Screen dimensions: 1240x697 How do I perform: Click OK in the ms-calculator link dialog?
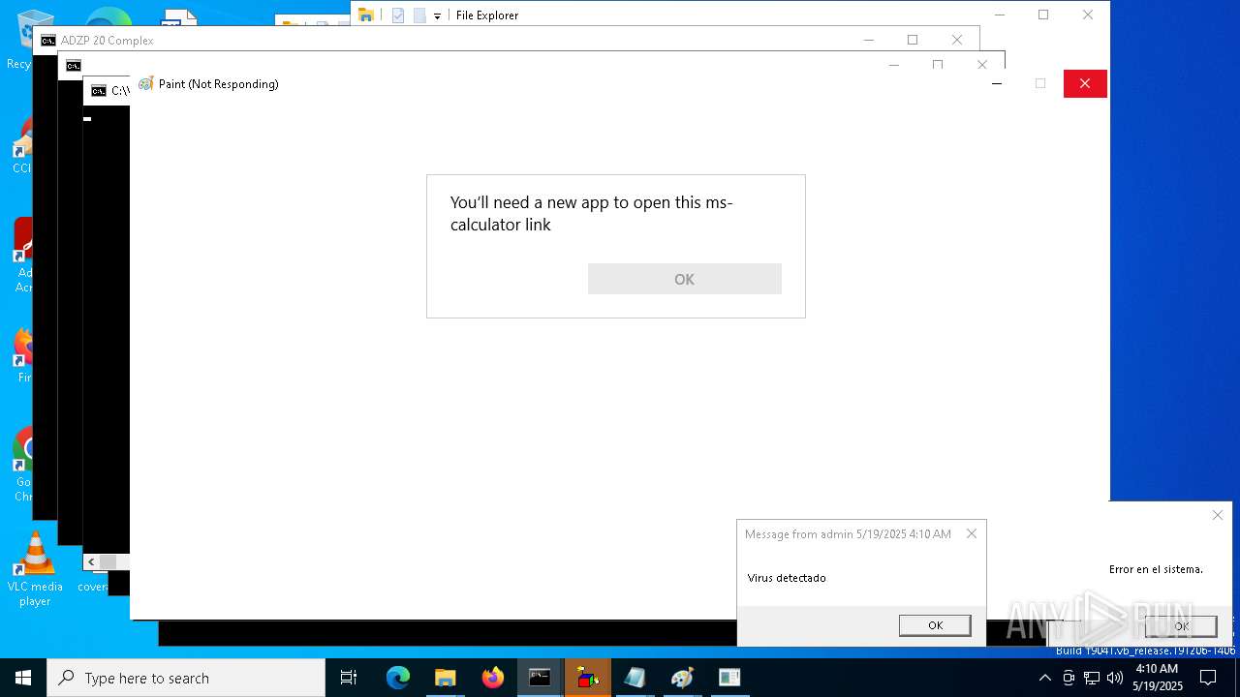point(684,279)
